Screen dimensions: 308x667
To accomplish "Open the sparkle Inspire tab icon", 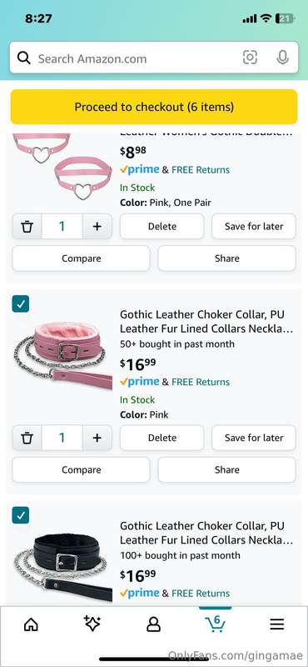I will point(92,624).
